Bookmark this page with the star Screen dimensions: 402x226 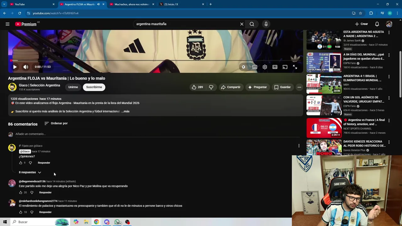(x=361, y=13)
